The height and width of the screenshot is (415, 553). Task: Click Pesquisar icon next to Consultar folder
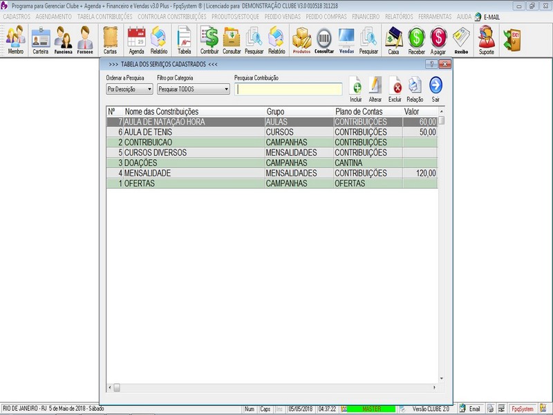[x=254, y=40]
